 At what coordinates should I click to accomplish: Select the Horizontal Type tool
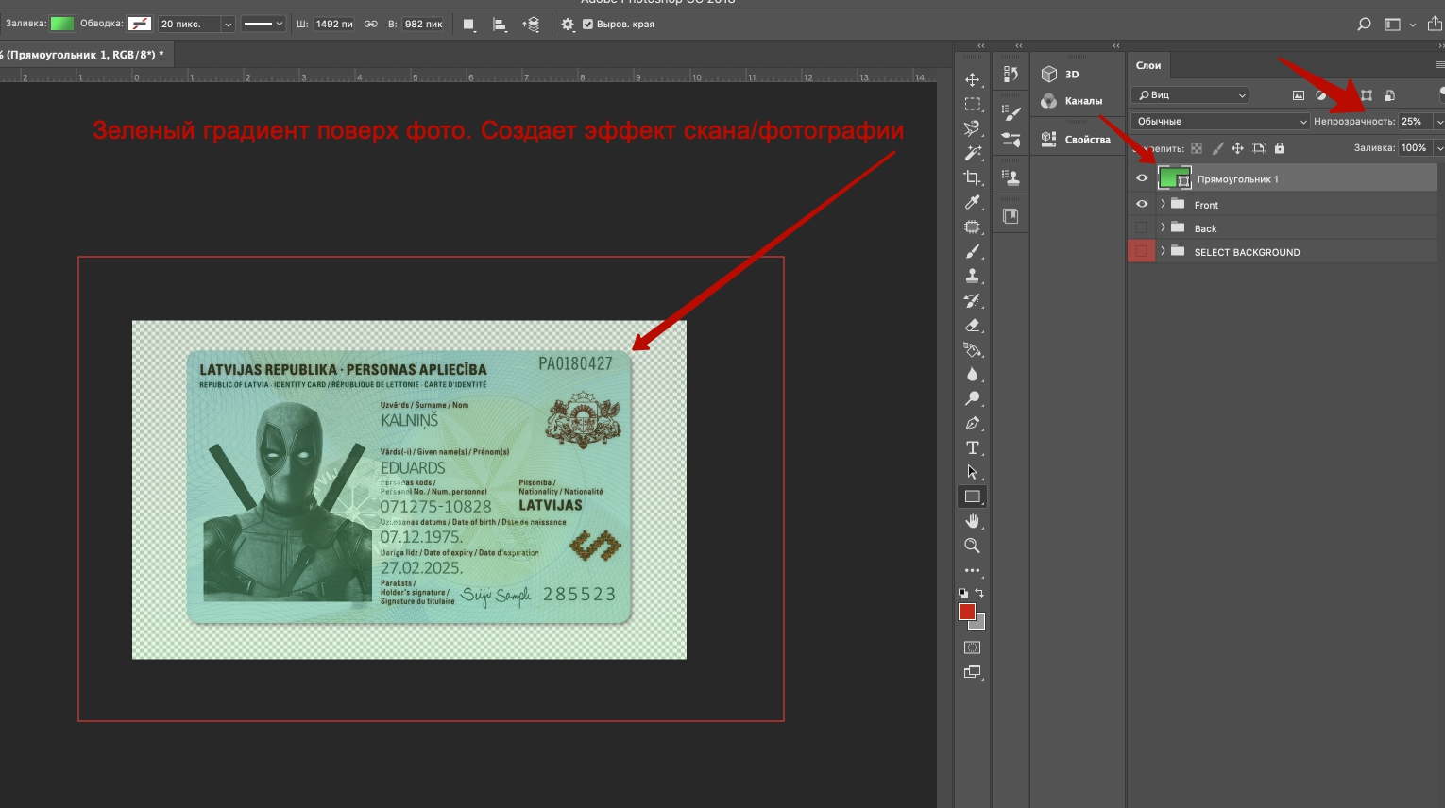[972, 447]
